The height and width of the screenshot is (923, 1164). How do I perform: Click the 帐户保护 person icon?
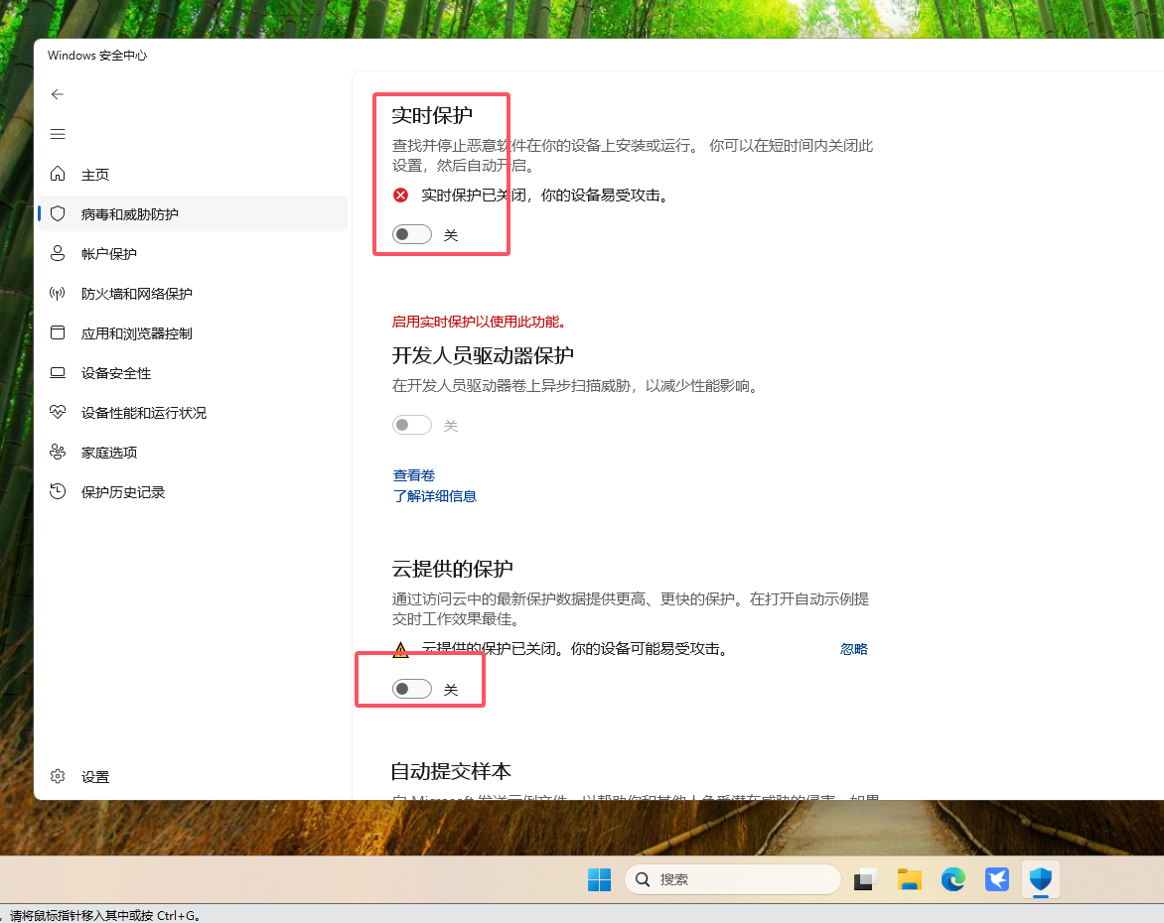(58, 254)
